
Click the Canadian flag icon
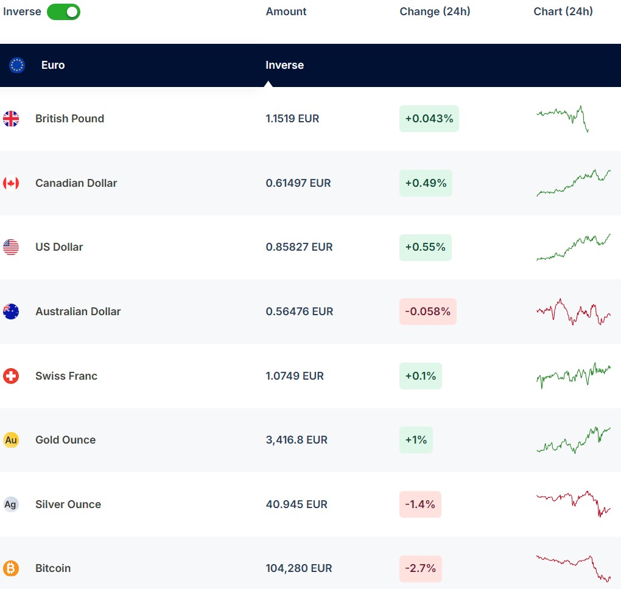[11, 183]
